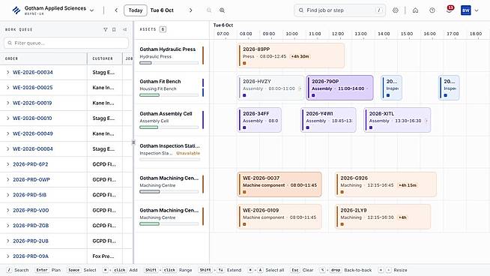Open the help icon
This screenshot has width=490, height=276.
432,10
